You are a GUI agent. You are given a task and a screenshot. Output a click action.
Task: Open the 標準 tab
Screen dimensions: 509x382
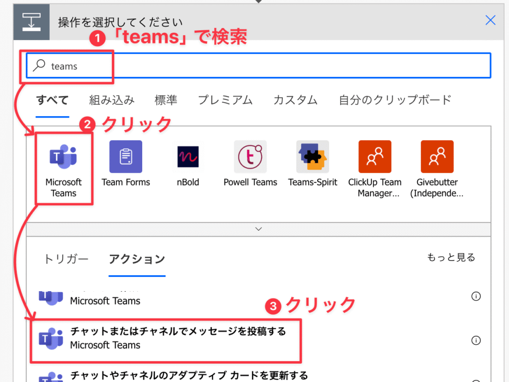[x=166, y=100]
